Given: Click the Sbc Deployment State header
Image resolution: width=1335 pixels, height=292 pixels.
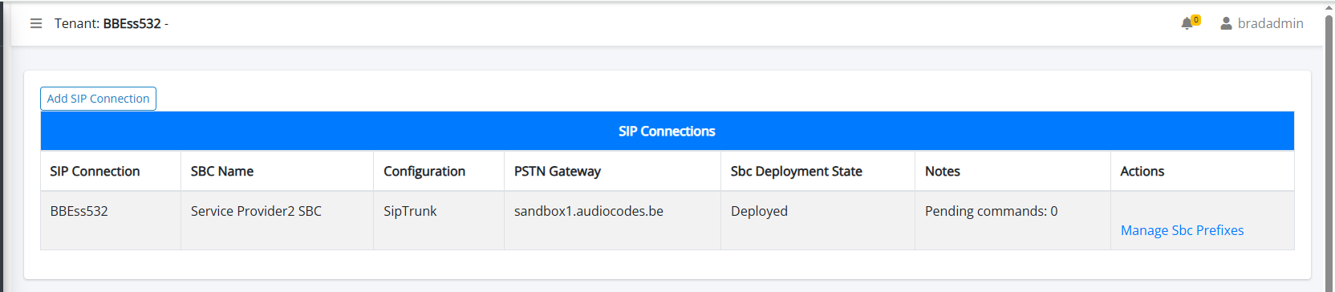Looking at the screenshot, I should 797,171.
